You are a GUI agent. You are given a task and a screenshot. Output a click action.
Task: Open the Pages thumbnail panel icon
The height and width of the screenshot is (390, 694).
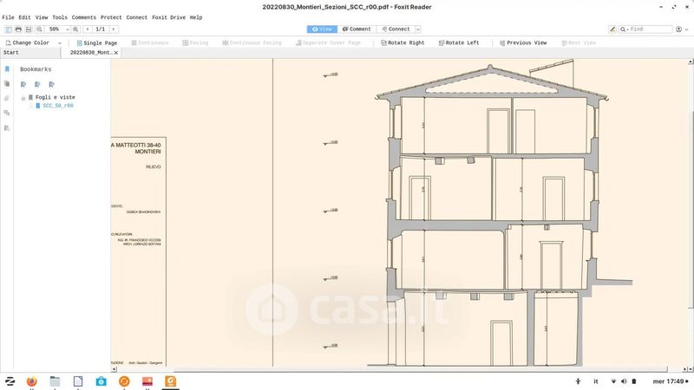[x=7, y=84]
